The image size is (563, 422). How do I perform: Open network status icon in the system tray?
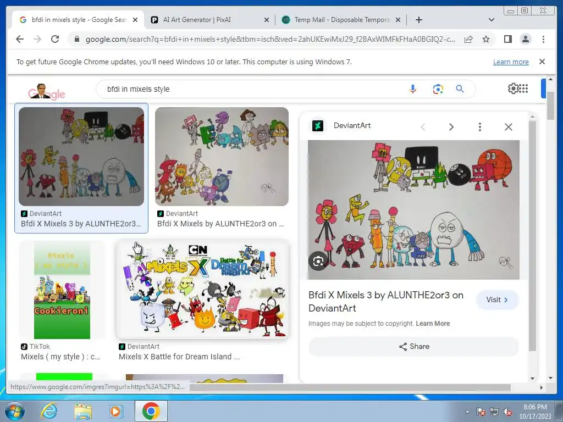494,412
